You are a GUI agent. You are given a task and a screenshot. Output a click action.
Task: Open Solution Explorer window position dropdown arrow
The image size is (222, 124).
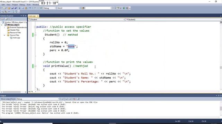tap(21, 16)
